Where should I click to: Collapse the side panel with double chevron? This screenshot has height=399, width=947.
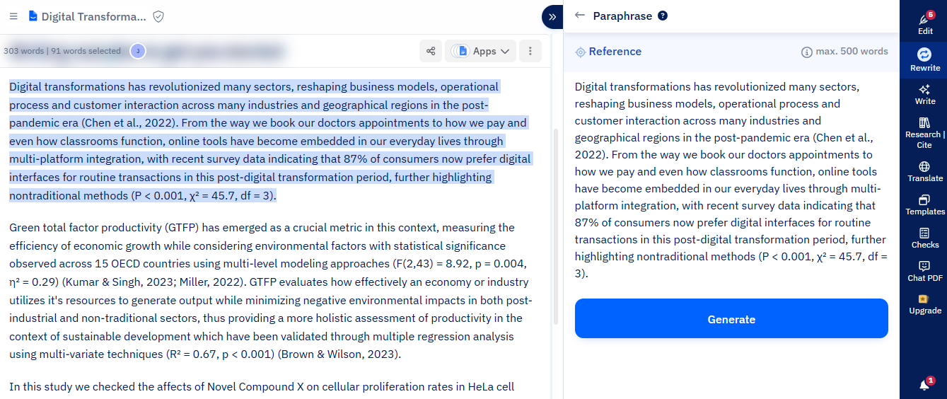tap(552, 16)
